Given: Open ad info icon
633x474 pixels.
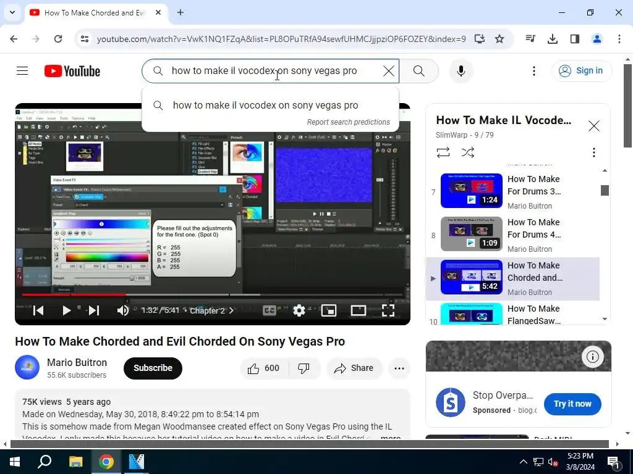Looking at the screenshot, I should pos(592,356).
